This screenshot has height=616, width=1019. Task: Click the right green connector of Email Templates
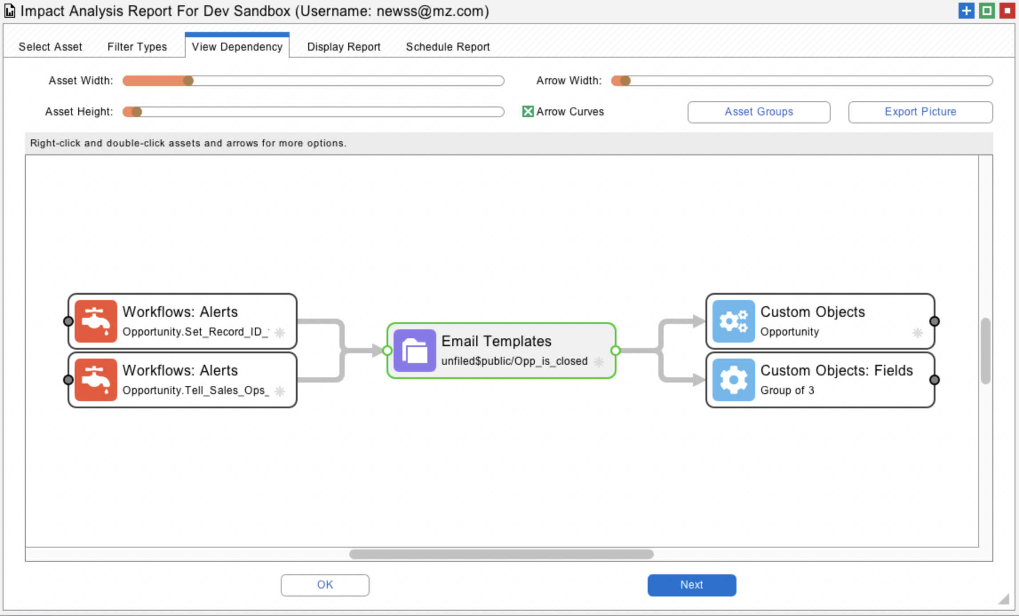coord(615,351)
